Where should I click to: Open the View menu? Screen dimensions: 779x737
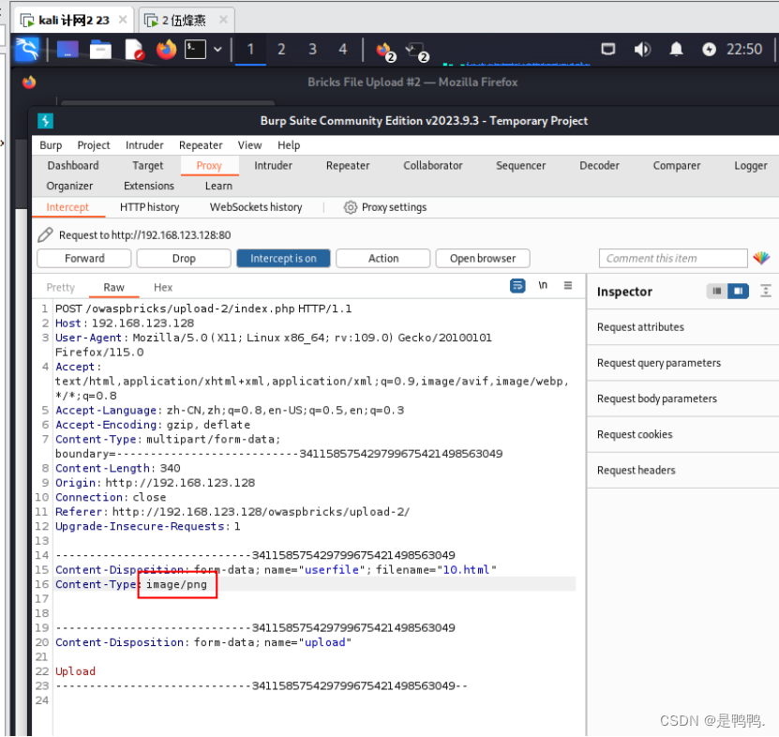pyautogui.click(x=249, y=145)
